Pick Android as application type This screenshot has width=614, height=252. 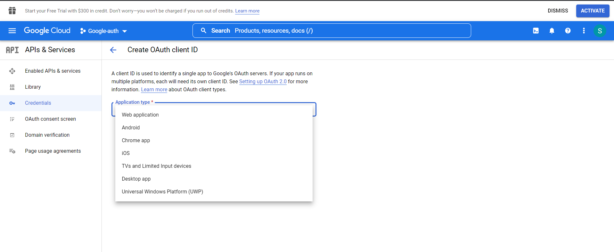click(131, 128)
